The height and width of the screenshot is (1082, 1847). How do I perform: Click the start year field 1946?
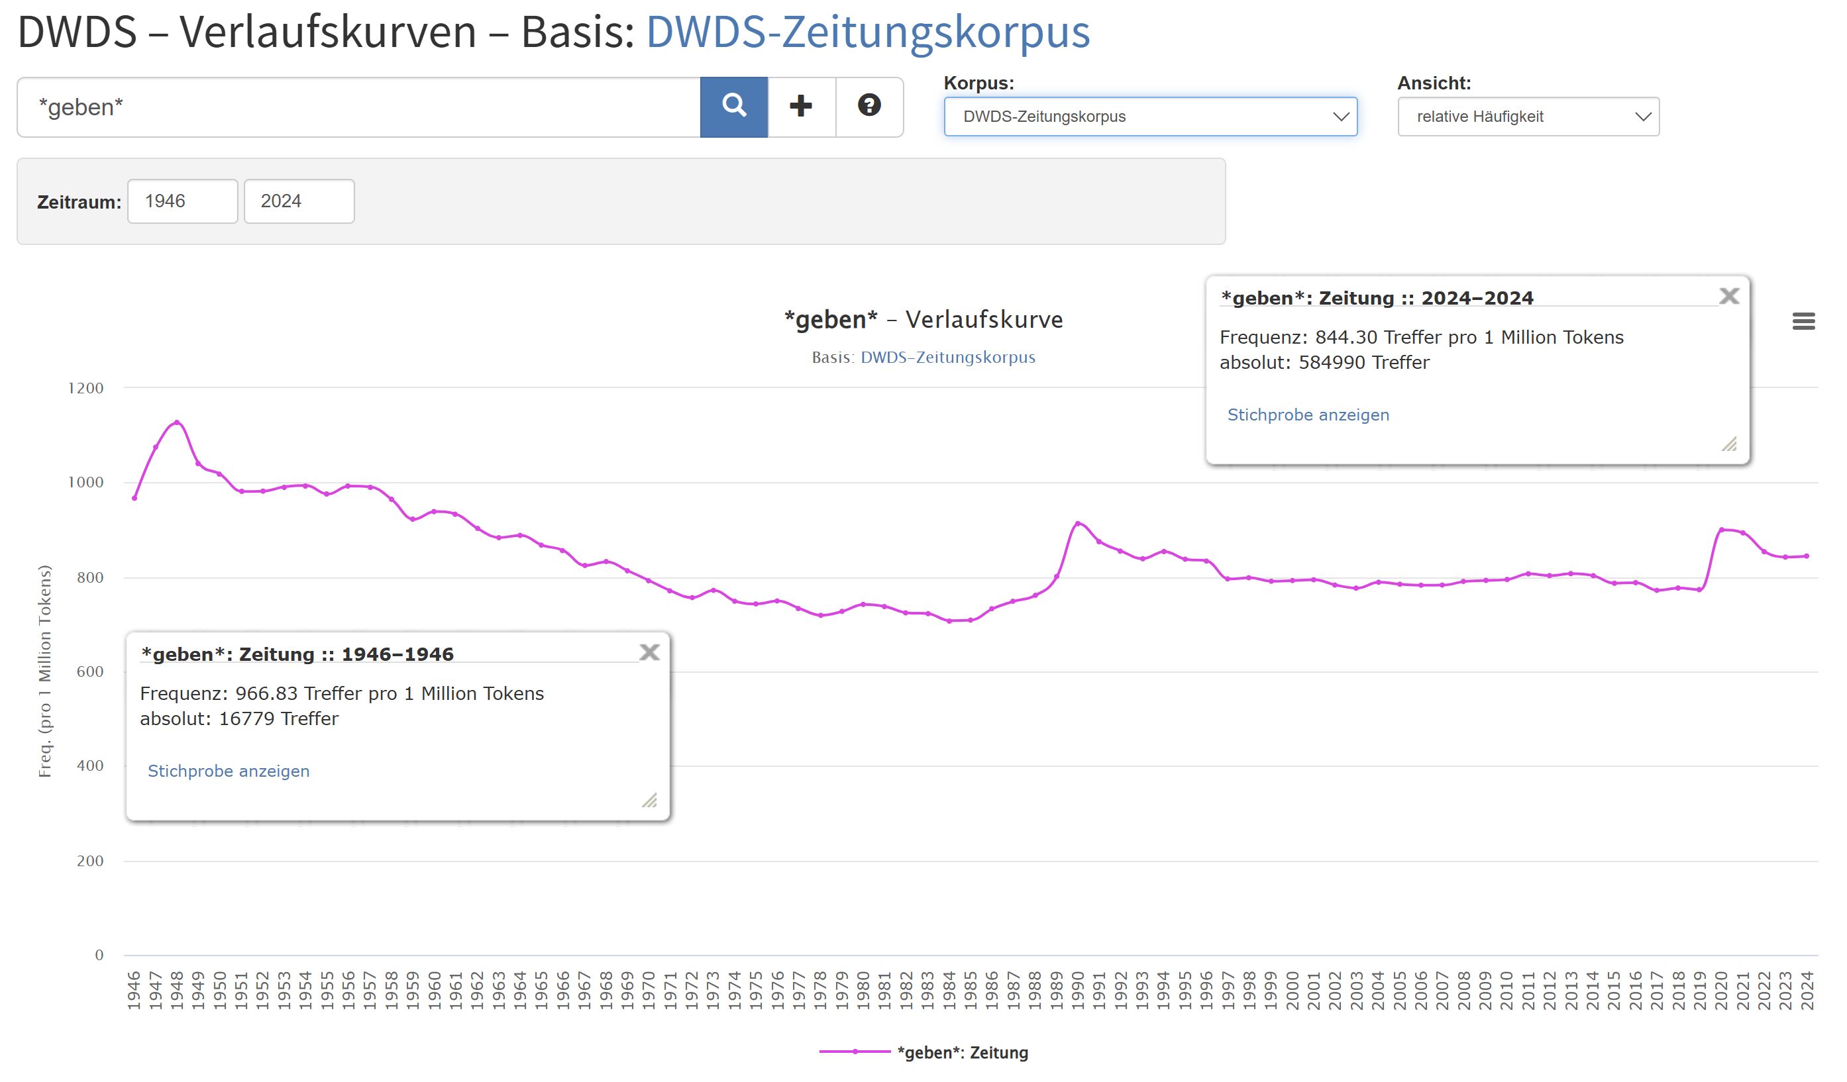pos(182,201)
